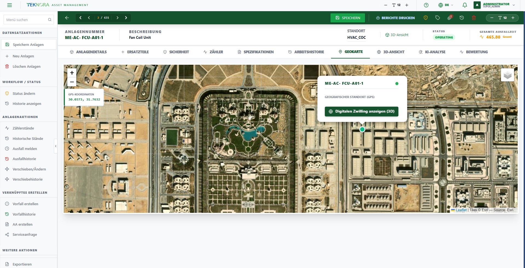The height and width of the screenshot is (268, 525).
Task: Open Historische Stände
Action: point(28,139)
